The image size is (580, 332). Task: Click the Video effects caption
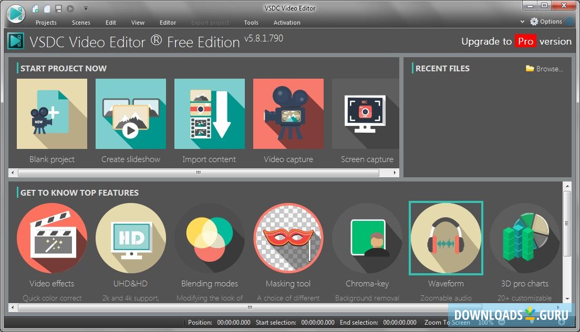(x=52, y=284)
